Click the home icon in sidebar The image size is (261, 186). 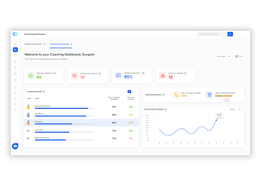tap(15, 44)
